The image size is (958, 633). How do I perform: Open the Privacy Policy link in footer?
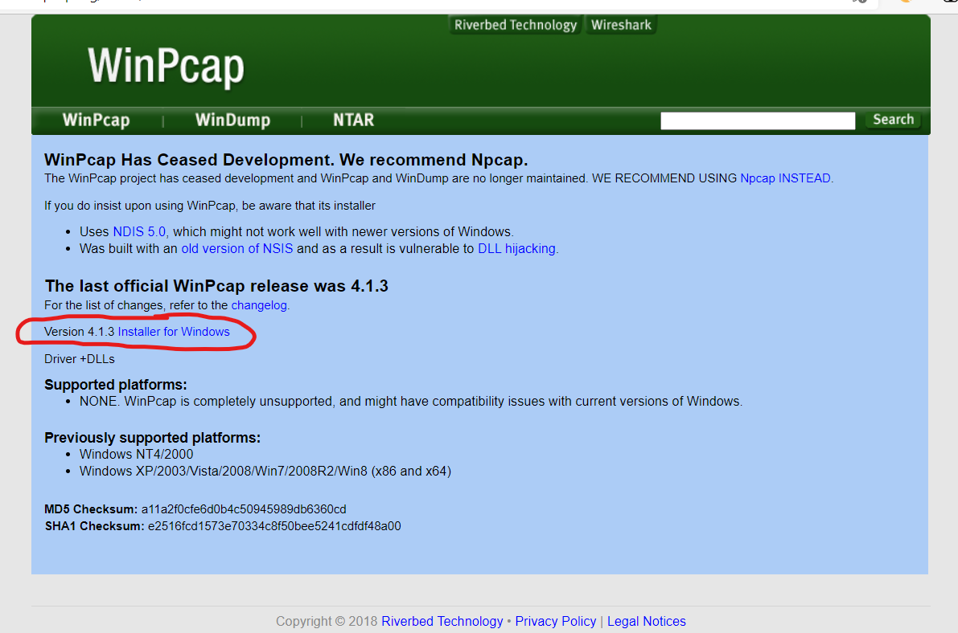[555, 621]
